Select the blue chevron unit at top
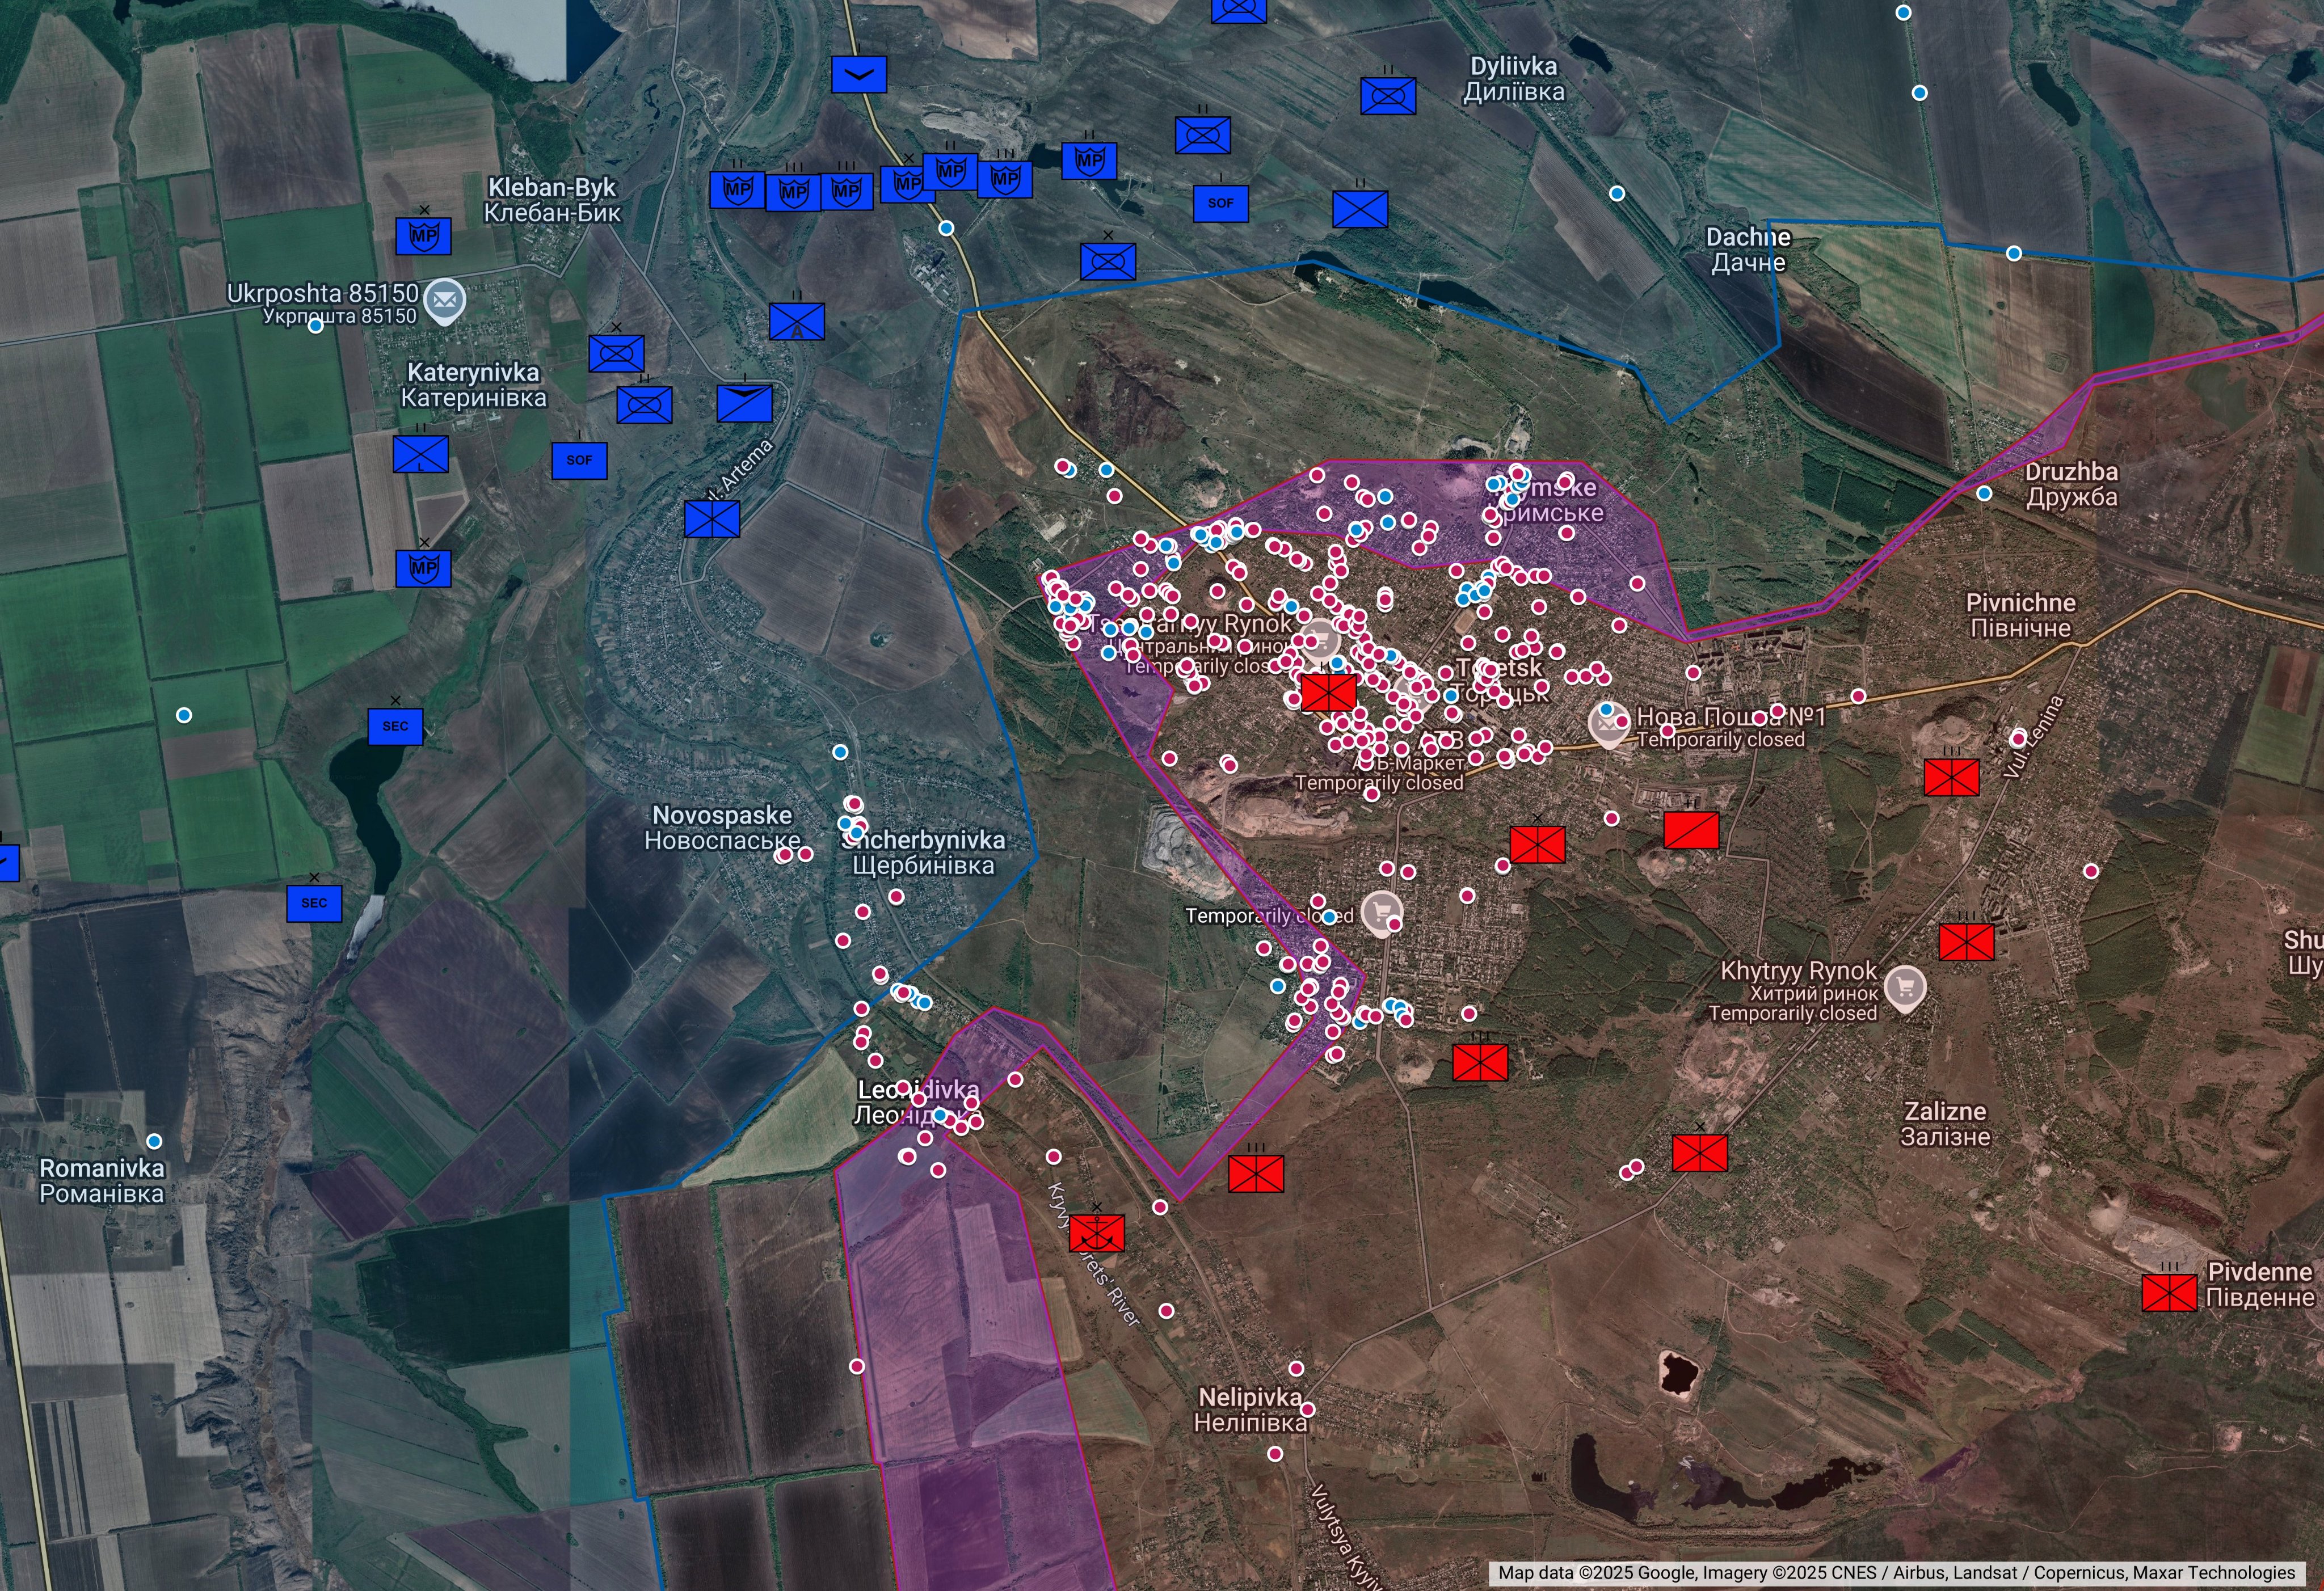Viewport: 2324px width, 1591px height. 859,75
